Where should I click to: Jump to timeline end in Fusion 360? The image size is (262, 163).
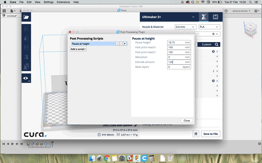coord(22,144)
